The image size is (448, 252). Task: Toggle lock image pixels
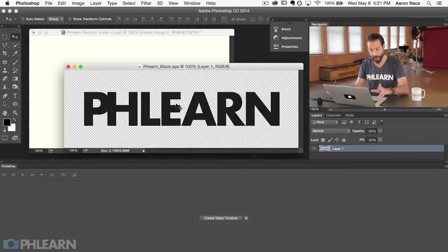[330, 140]
